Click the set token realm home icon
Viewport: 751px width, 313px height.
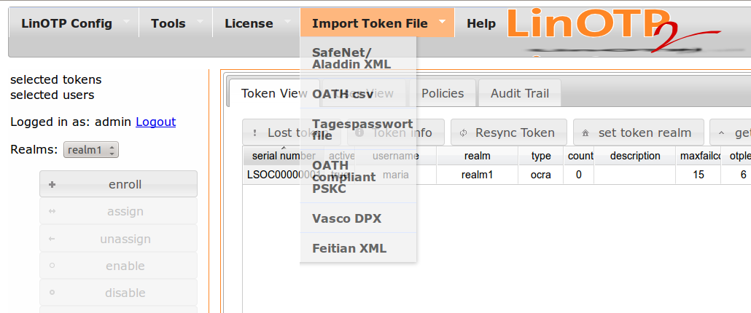(585, 133)
